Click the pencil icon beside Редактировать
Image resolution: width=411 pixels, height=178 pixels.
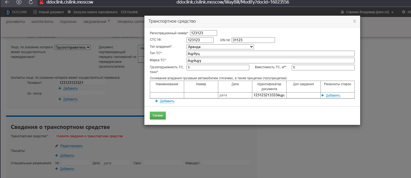pyautogui.click(x=57, y=146)
